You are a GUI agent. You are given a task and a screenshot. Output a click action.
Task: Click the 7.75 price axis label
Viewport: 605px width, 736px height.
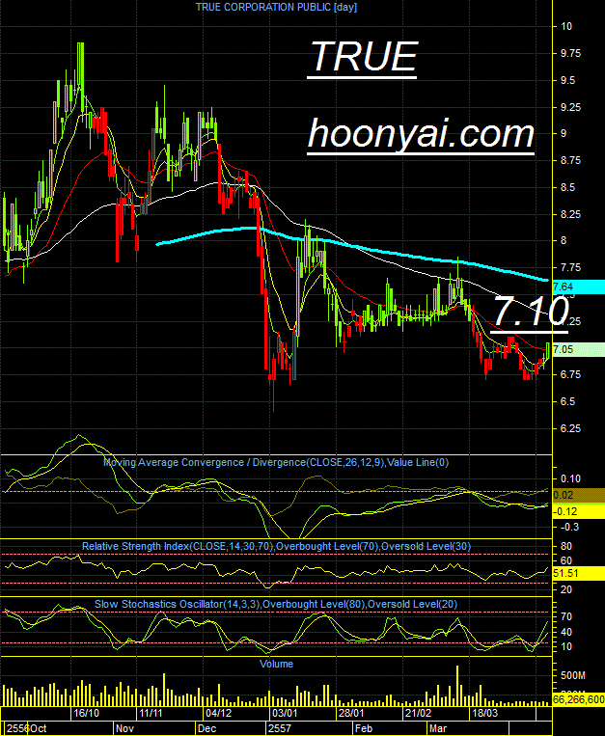[x=570, y=267]
